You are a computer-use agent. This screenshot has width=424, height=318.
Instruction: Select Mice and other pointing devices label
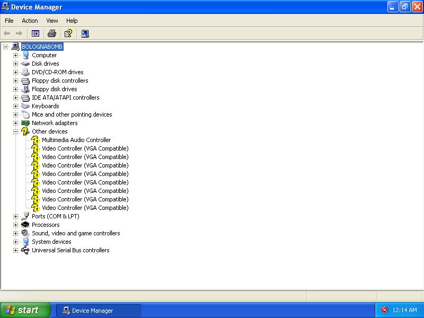(x=72, y=114)
